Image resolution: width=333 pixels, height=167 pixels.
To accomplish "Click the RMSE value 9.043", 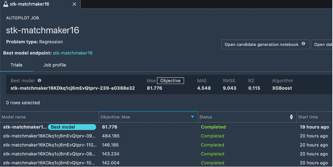I will (x=229, y=88).
